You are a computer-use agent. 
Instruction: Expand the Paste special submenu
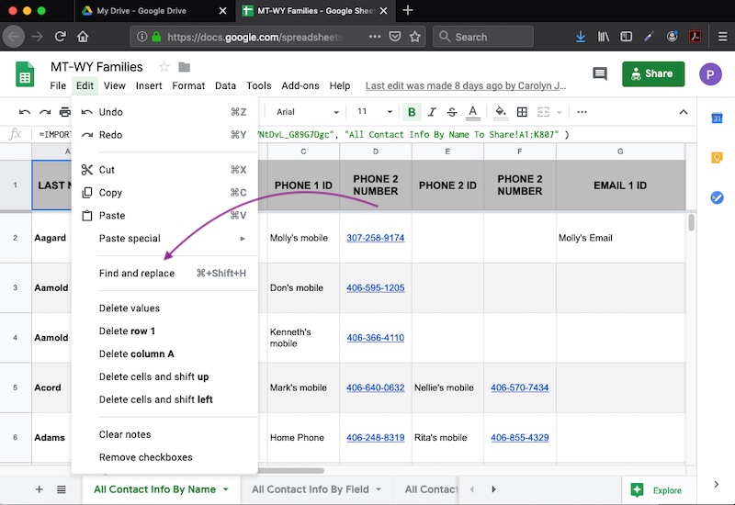[164, 239]
